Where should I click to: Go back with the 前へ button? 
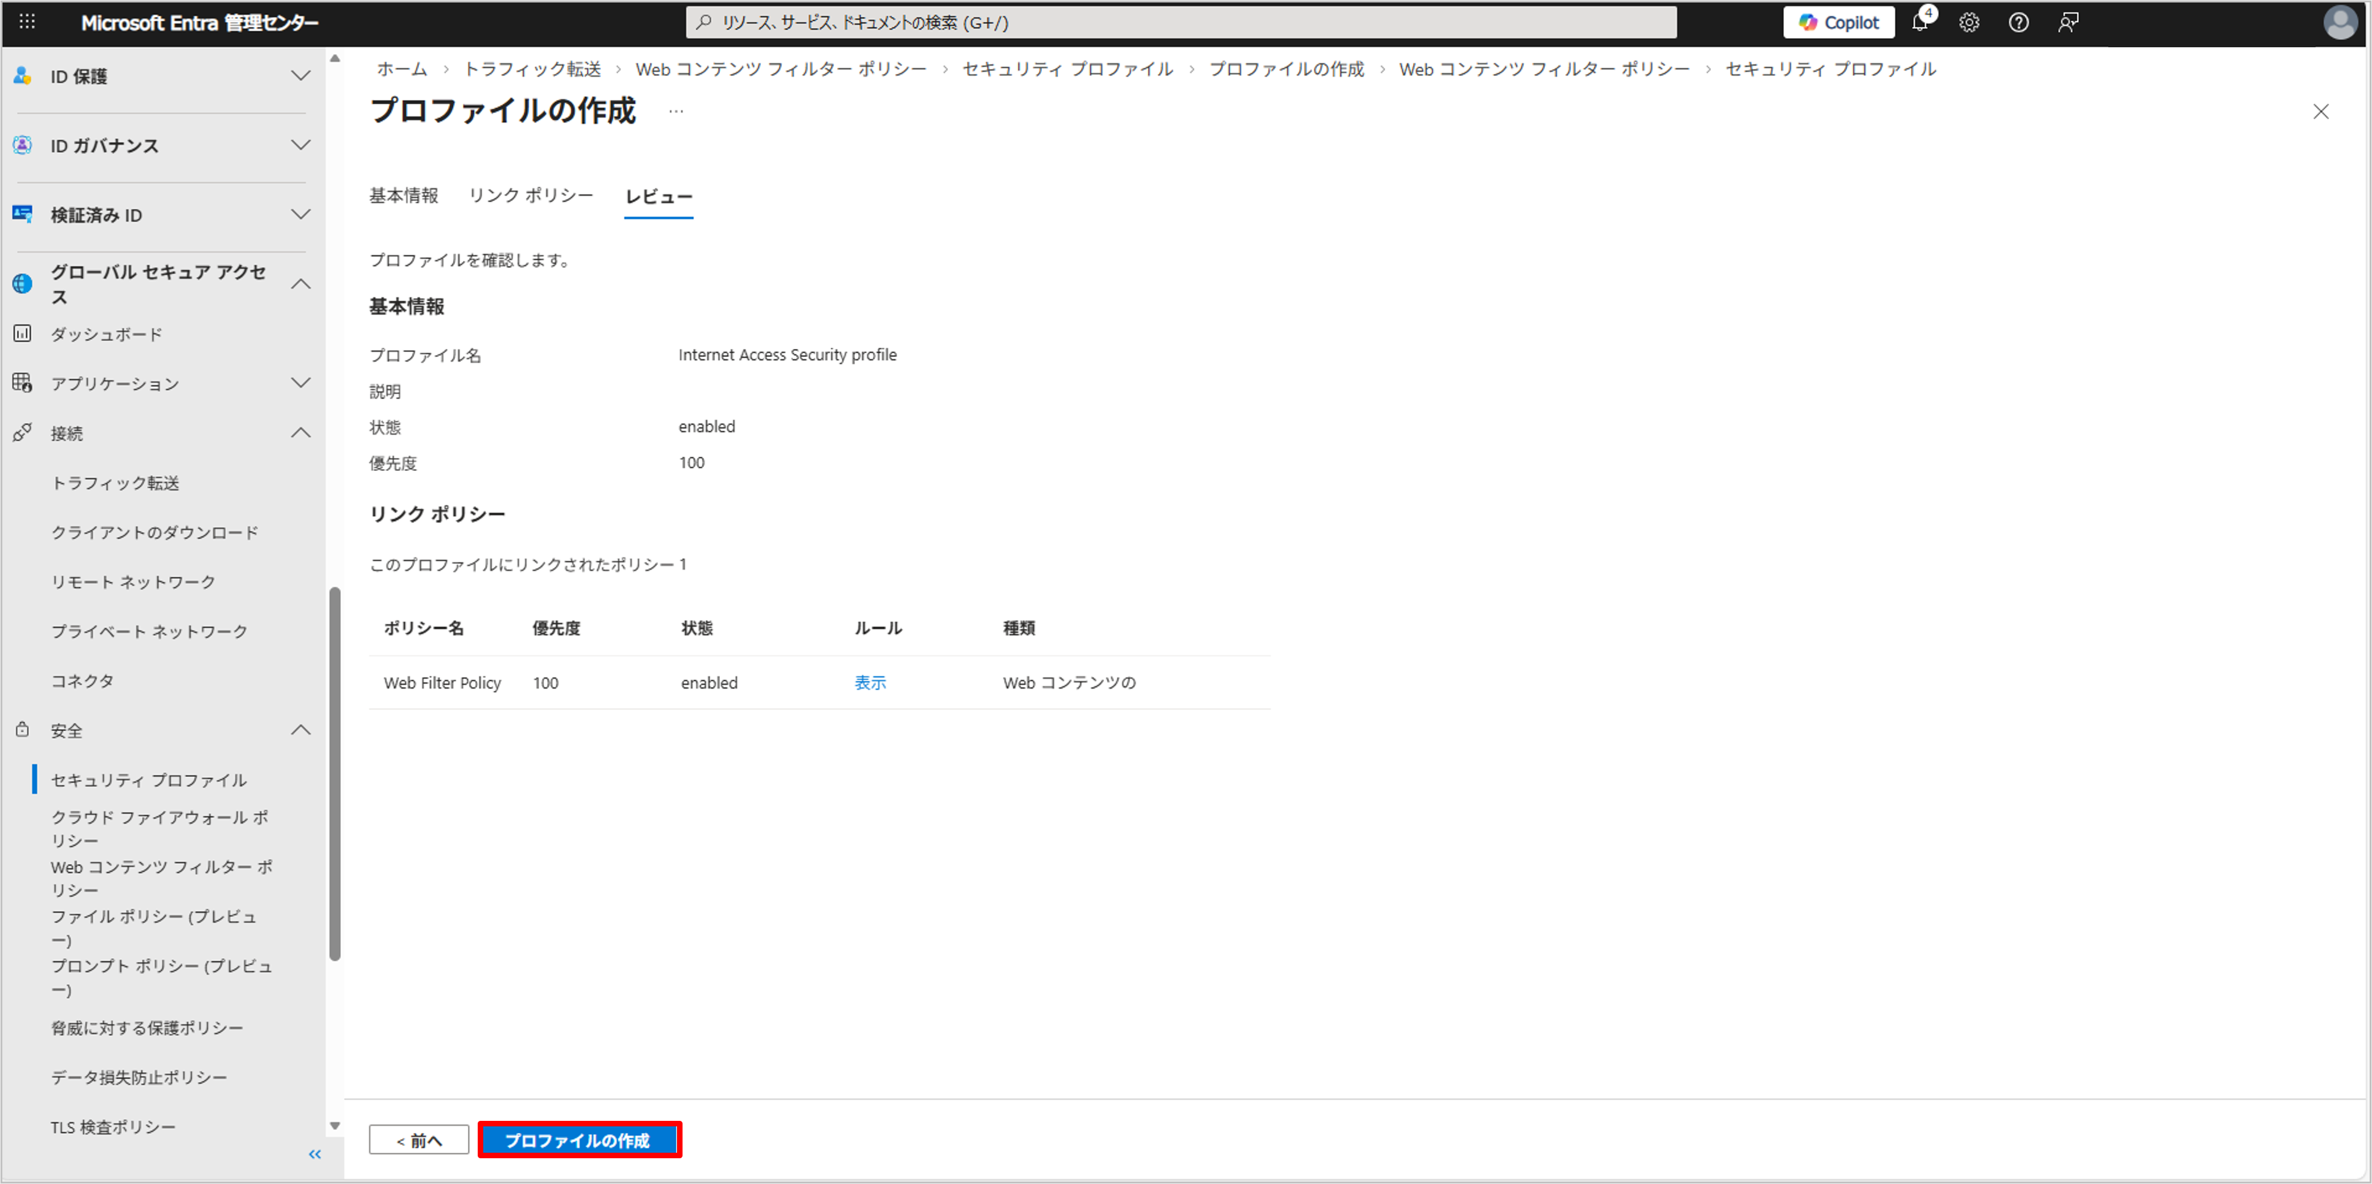tap(419, 1140)
